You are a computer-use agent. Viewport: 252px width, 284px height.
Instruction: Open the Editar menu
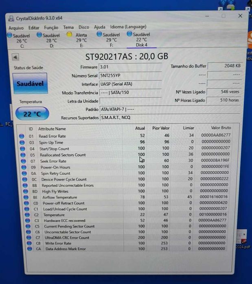tap(34, 28)
